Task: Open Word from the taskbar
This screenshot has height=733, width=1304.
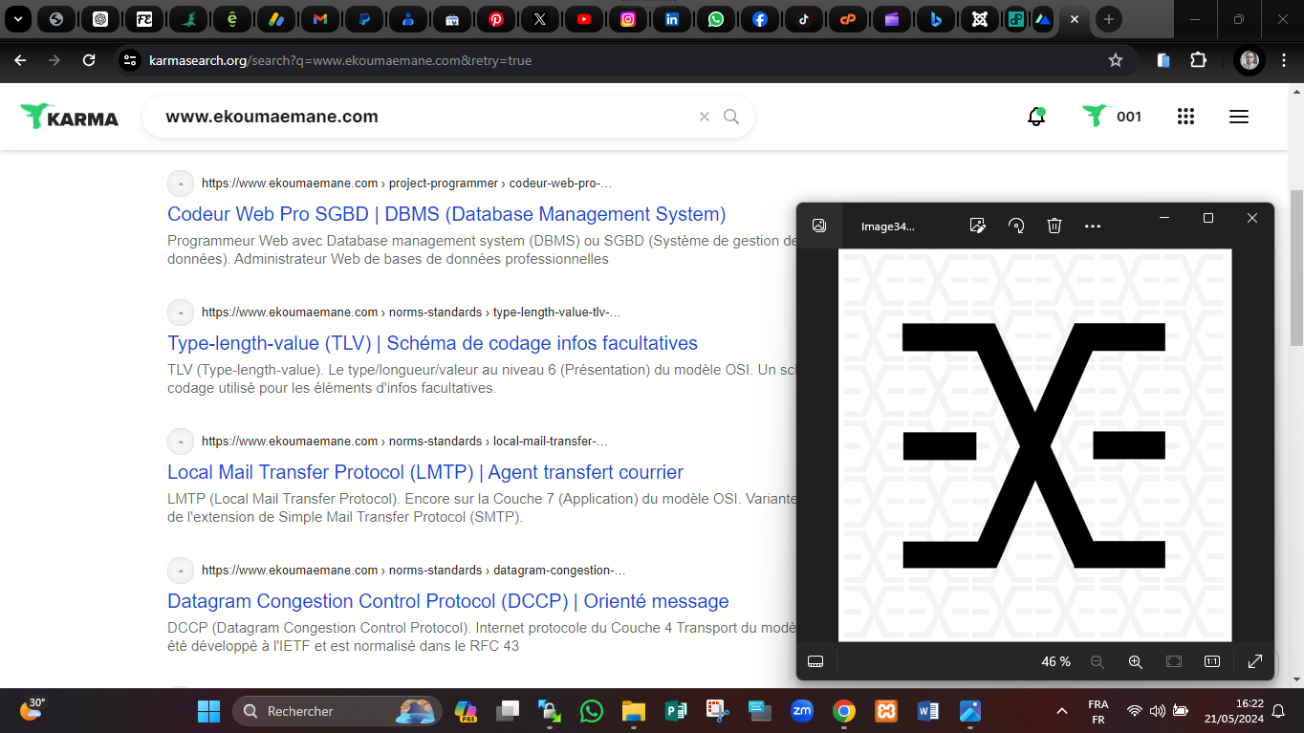Action: [x=928, y=711]
